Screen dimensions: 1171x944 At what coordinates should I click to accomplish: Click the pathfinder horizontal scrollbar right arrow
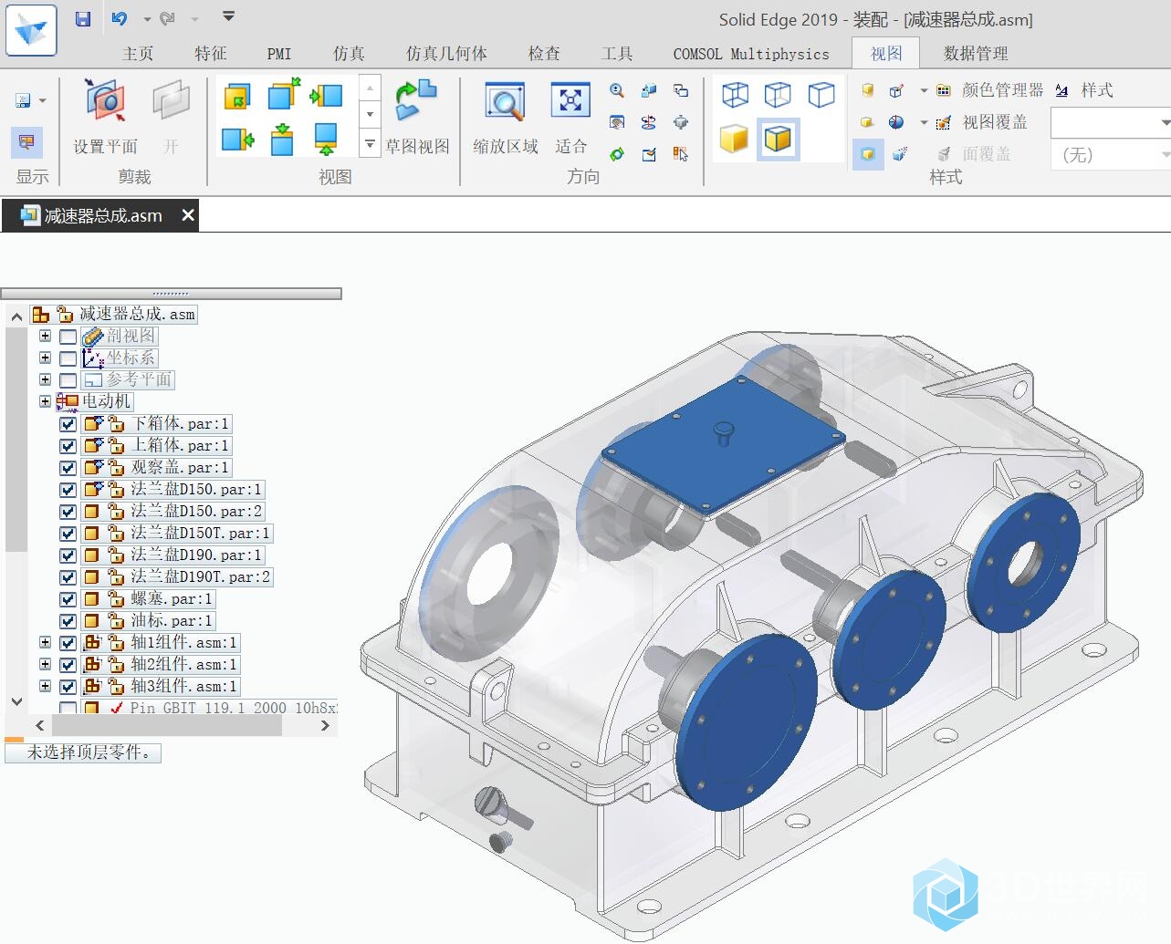click(325, 726)
